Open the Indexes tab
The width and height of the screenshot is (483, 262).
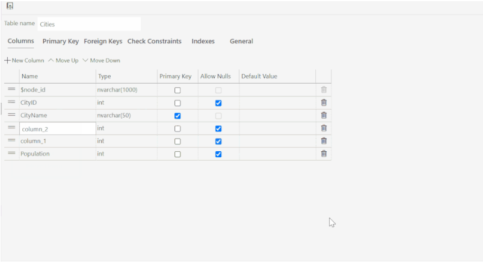click(203, 42)
